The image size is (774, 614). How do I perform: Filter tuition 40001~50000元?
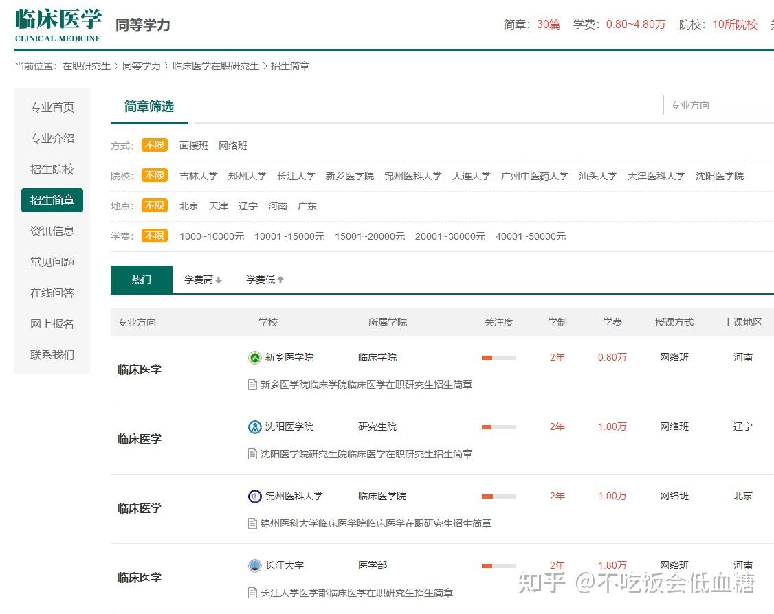click(x=531, y=236)
